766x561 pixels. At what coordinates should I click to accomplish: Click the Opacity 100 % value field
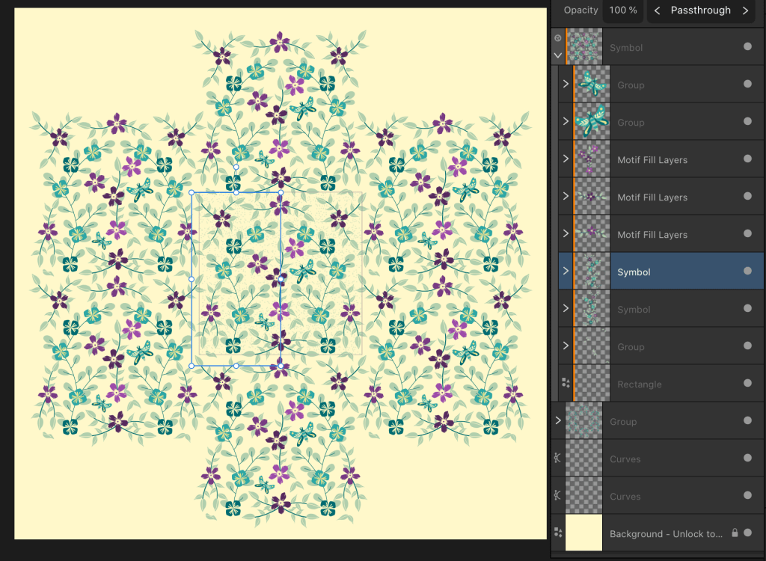point(622,10)
